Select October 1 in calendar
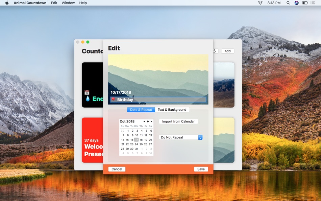This screenshot has height=201, width=321. tap(128, 131)
